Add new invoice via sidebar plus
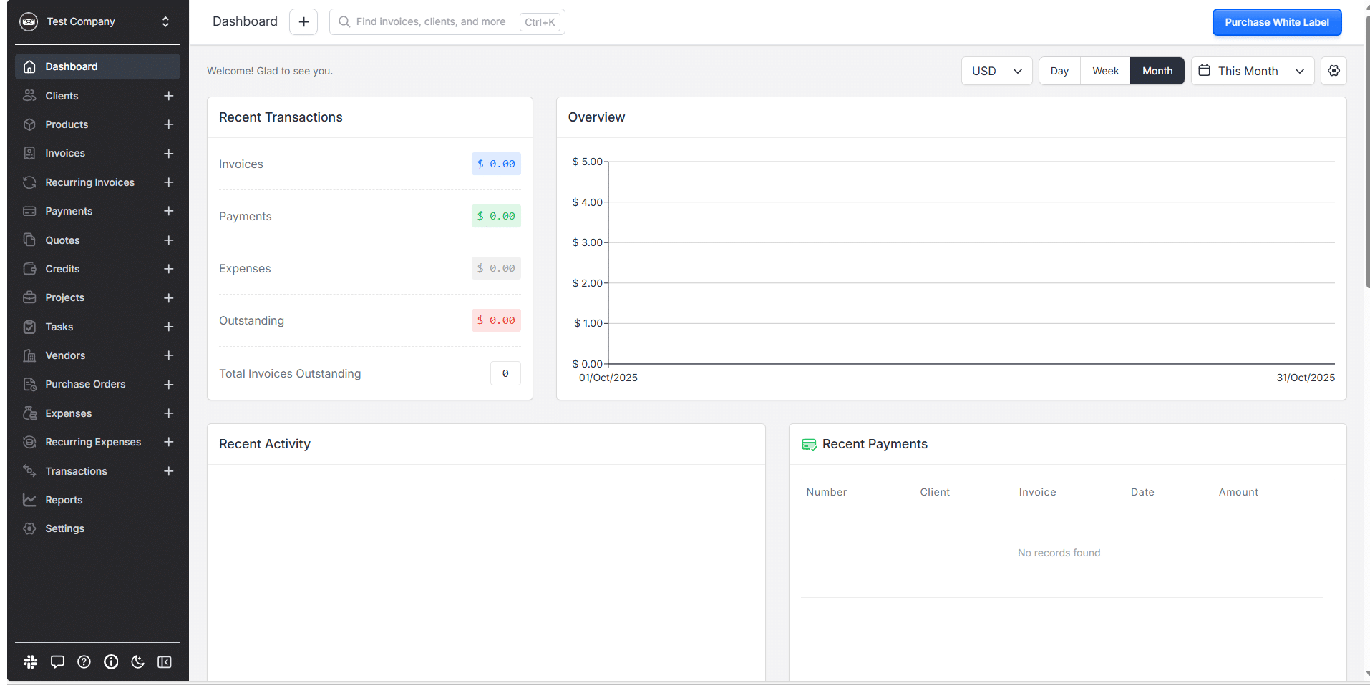Viewport: 1370px width, 685px height. (x=169, y=154)
